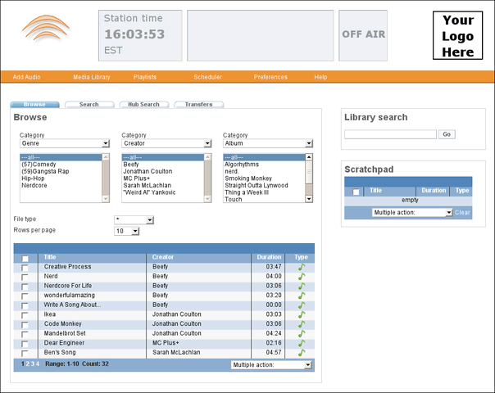The image size is (495, 393).
Task: Click audio note icon for Dear Engineer
Action: [x=302, y=343]
